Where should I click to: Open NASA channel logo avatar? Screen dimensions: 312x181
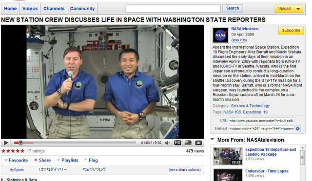pos(220,35)
